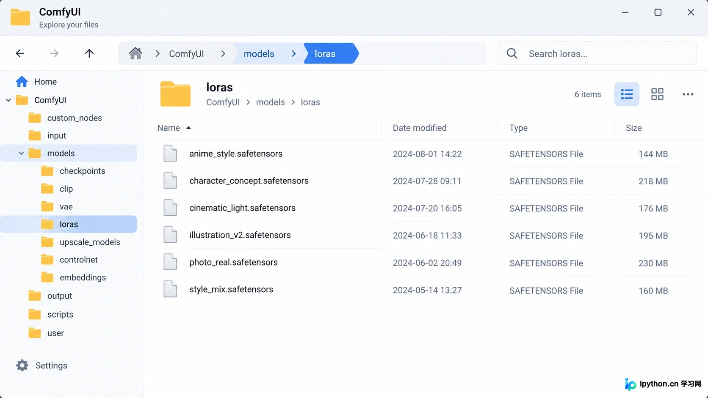The height and width of the screenshot is (398, 708).
Task: Collapse the ComfyUI tree node
Action: pyautogui.click(x=8, y=100)
